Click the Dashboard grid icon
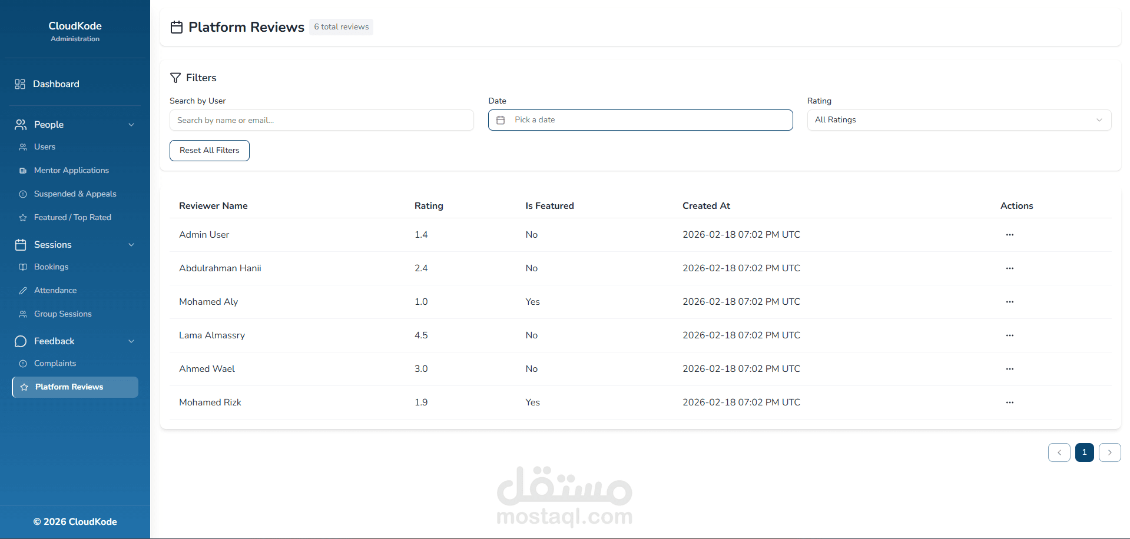The image size is (1130, 539). tap(20, 84)
